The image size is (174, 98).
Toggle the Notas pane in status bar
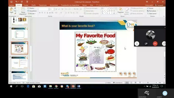[x=108, y=83]
